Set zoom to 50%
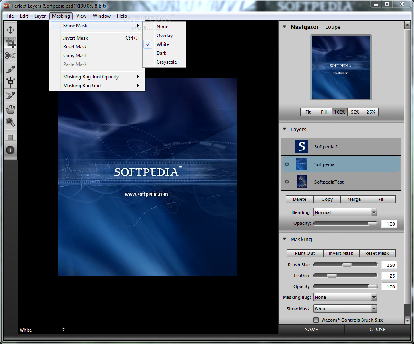414x344 pixels. click(x=355, y=112)
